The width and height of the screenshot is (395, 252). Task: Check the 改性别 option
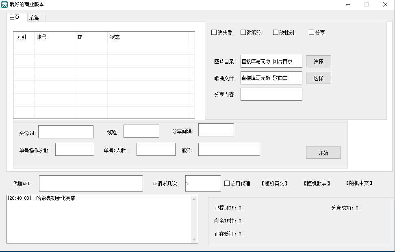276,32
